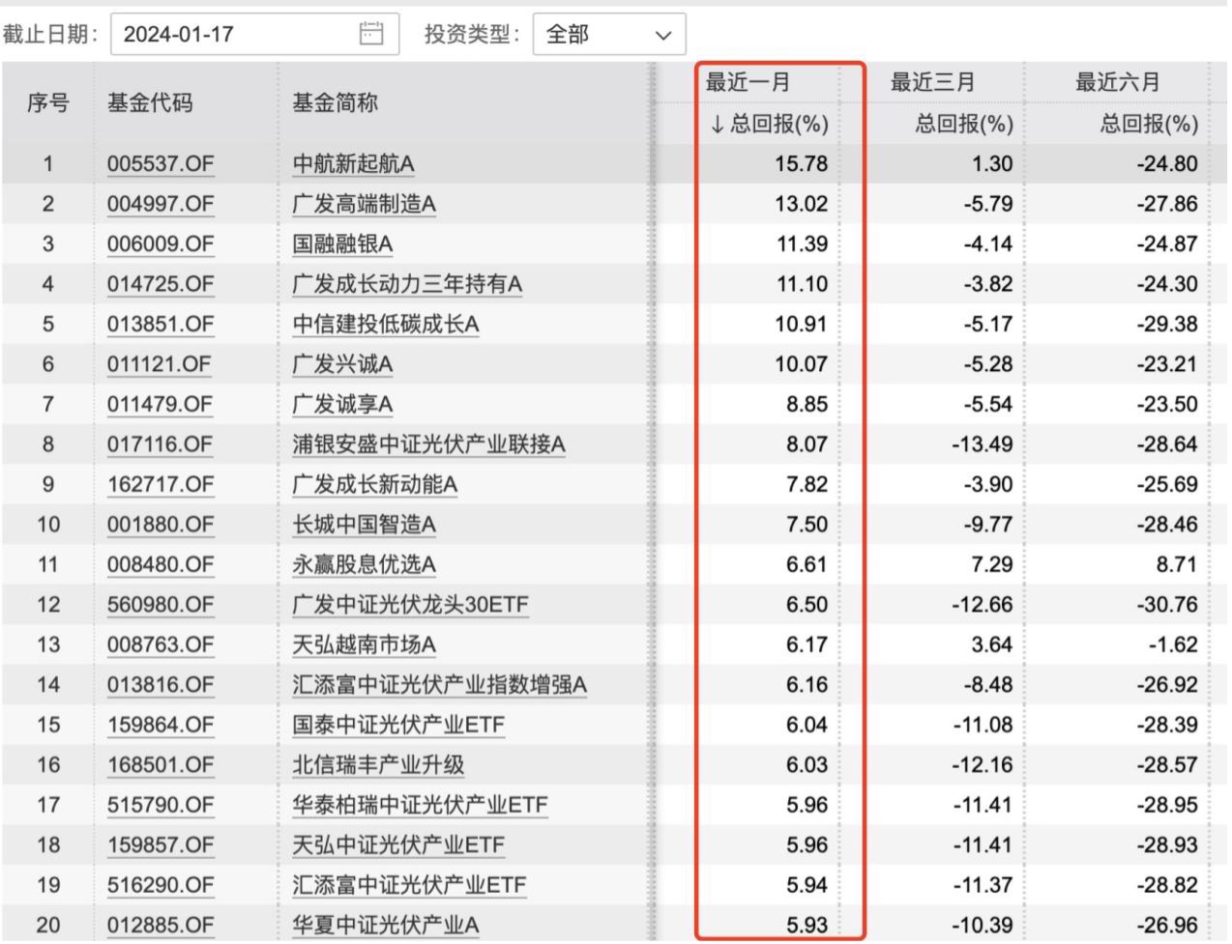The image size is (1232, 944).
Task: Open fund code 516290.OF
Action: (x=161, y=885)
